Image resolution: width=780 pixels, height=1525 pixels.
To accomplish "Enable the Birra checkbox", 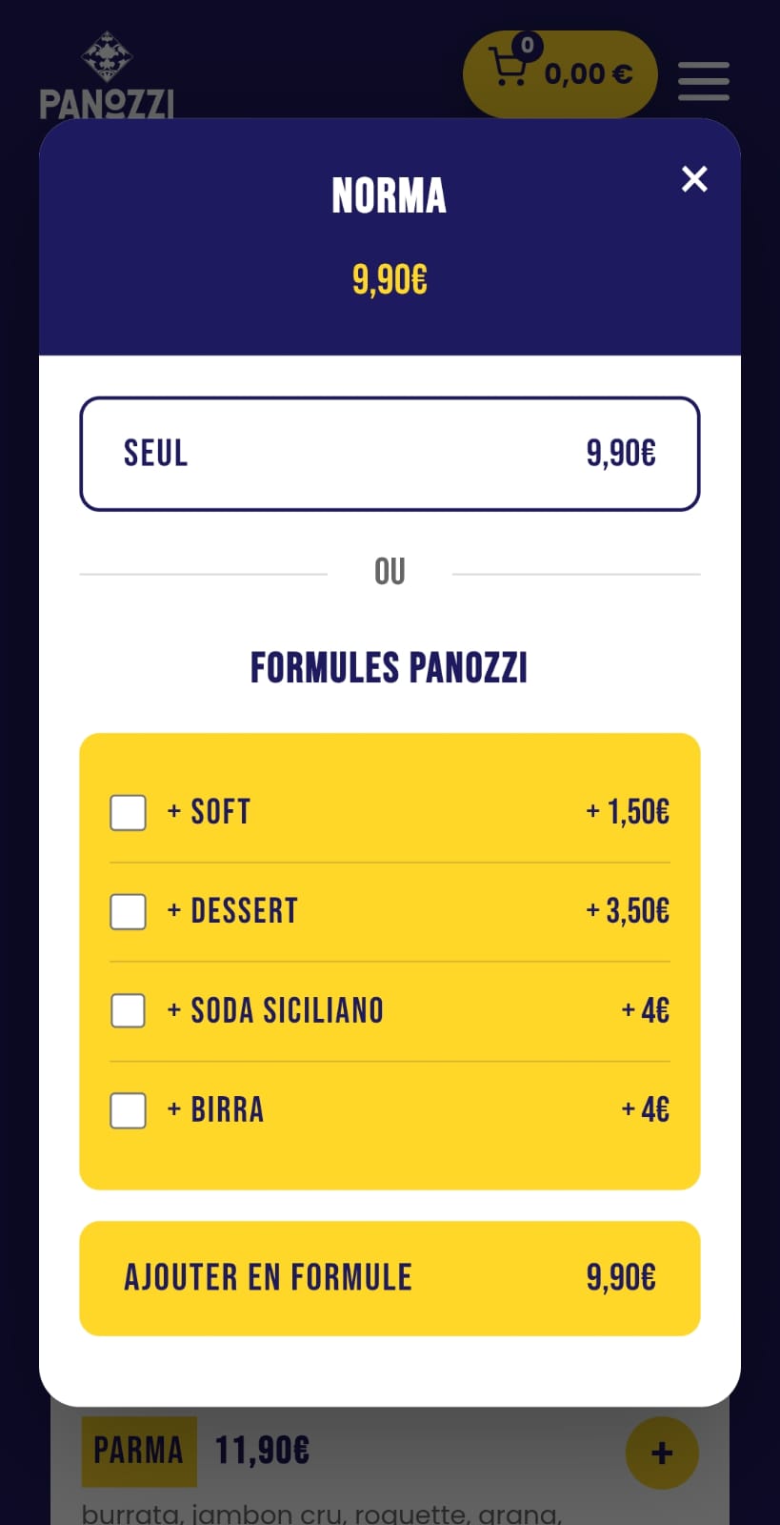I will point(129,1110).
